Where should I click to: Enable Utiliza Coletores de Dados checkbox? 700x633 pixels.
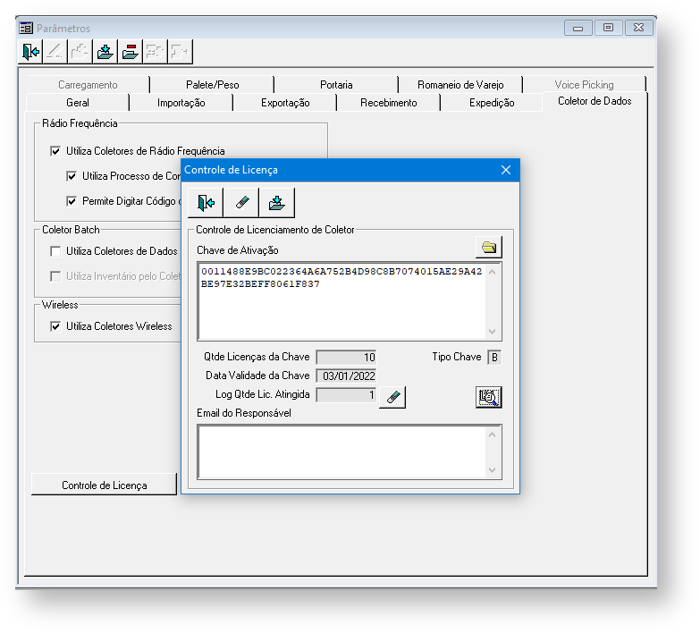pos(55,251)
